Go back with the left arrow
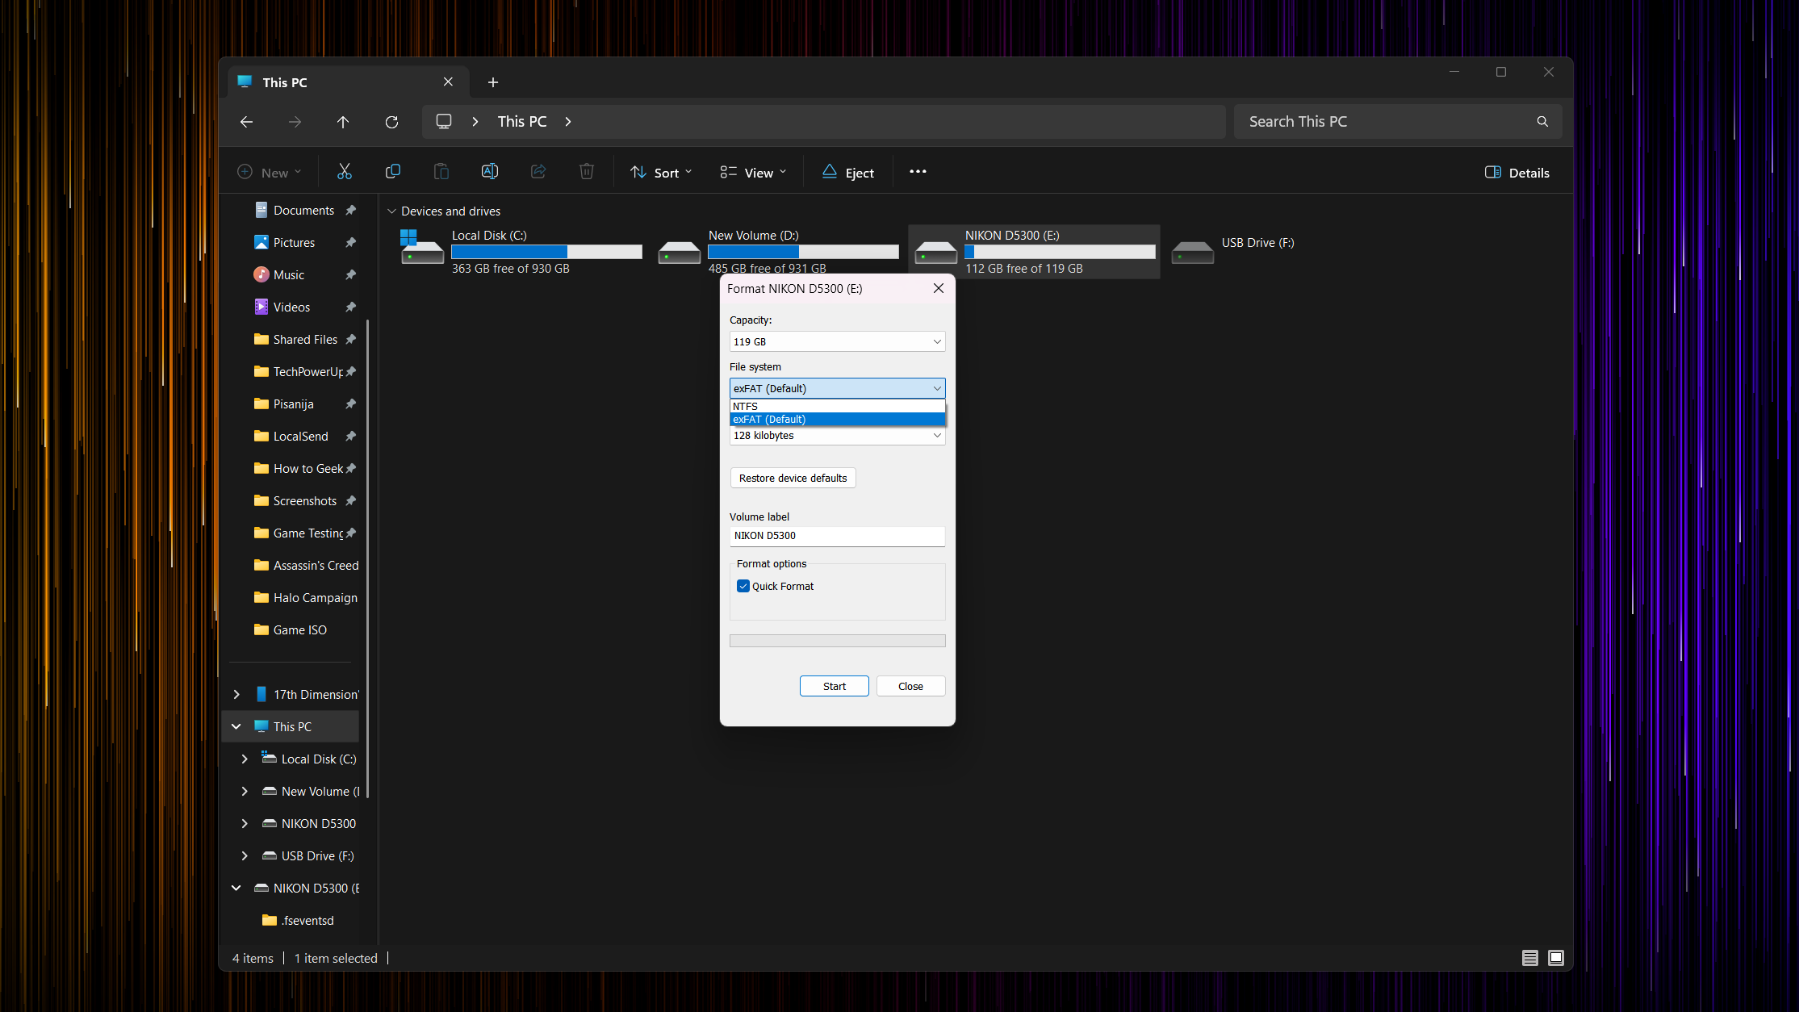 [247, 122]
